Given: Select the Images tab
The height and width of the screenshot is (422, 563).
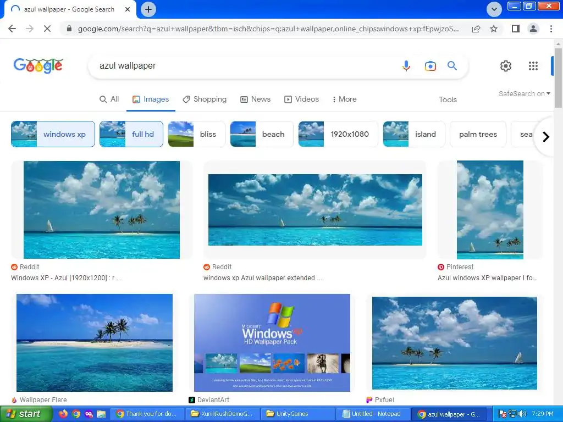Looking at the screenshot, I should click(x=151, y=99).
